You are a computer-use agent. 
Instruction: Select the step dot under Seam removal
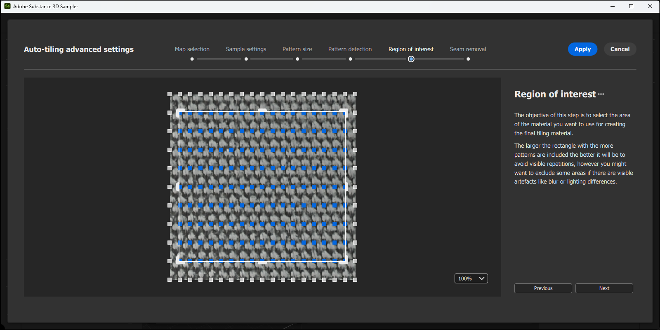[x=468, y=59]
